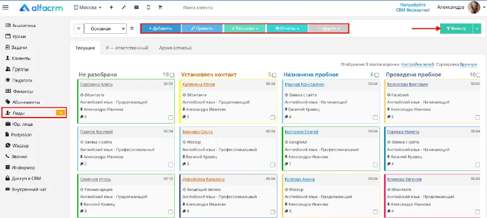Image resolution: width=487 pixels, height=218 pixels.
Task: Open lead Козлова Алина
Action: click(299, 179)
